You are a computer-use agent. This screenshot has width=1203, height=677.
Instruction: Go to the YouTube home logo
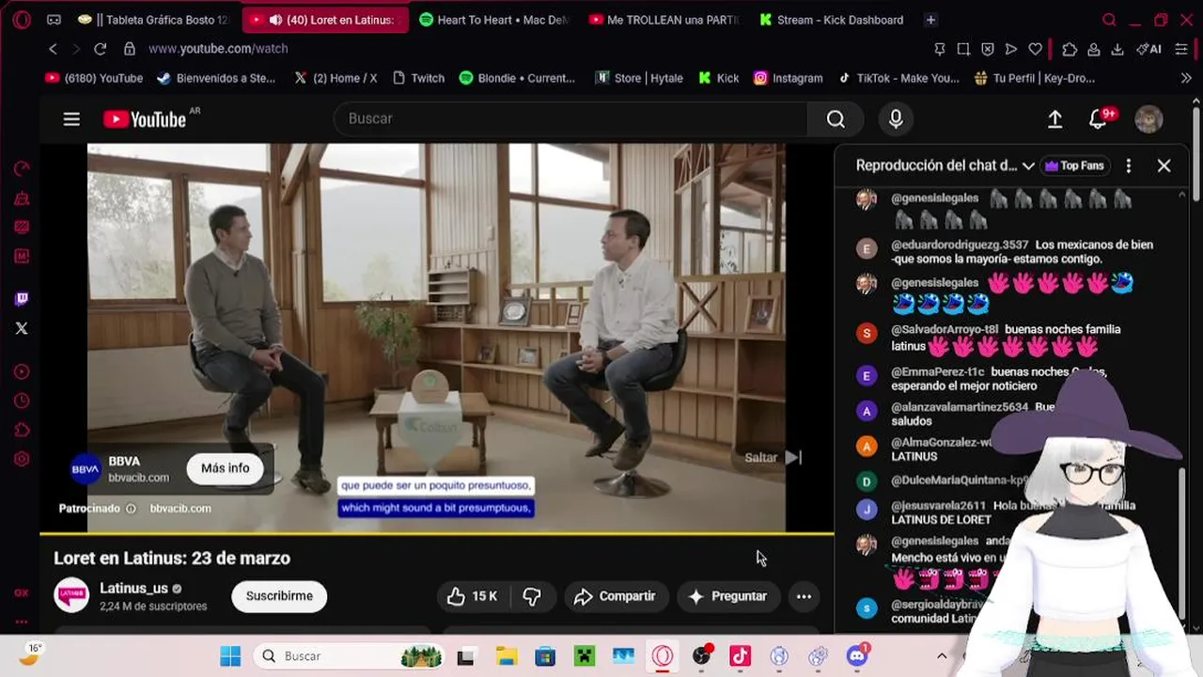click(145, 118)
